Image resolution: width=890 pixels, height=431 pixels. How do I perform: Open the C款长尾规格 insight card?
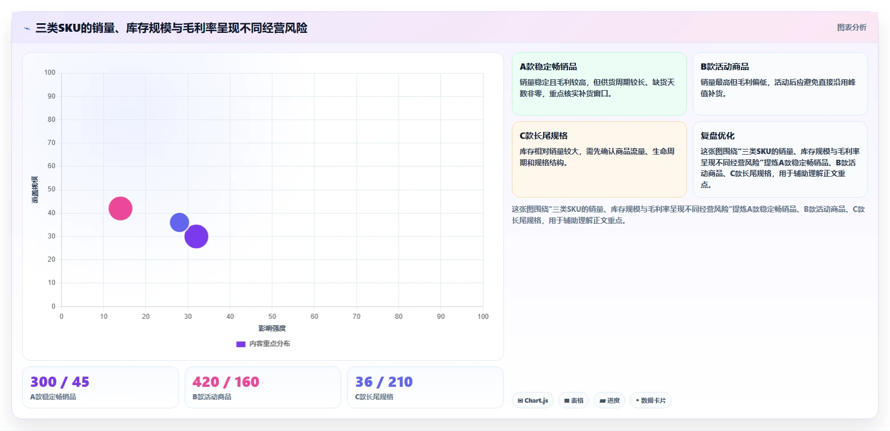pyautogui.click(x=599, y=159)
